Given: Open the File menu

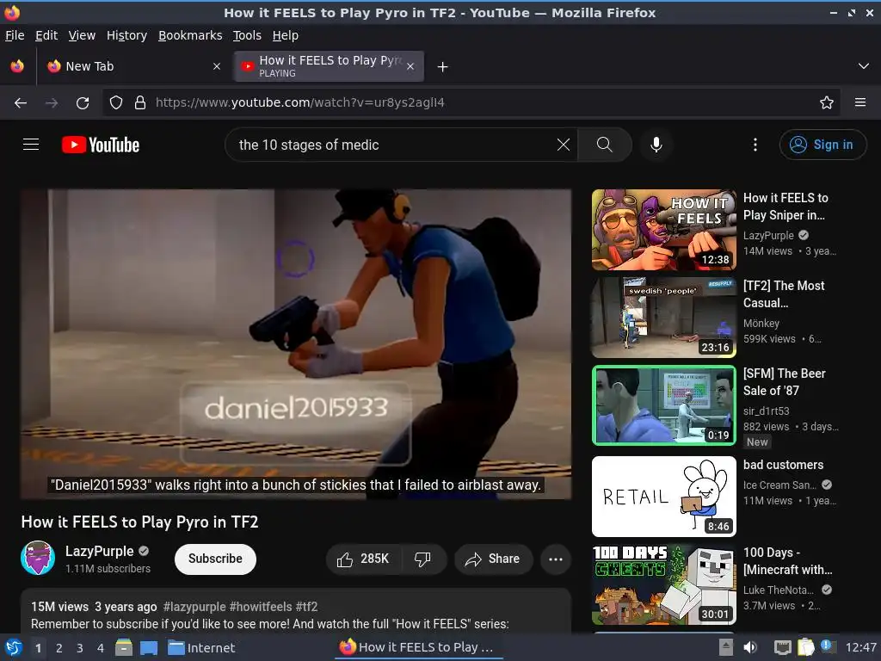Looking at the screenshot, I should (x=15, y=35).
